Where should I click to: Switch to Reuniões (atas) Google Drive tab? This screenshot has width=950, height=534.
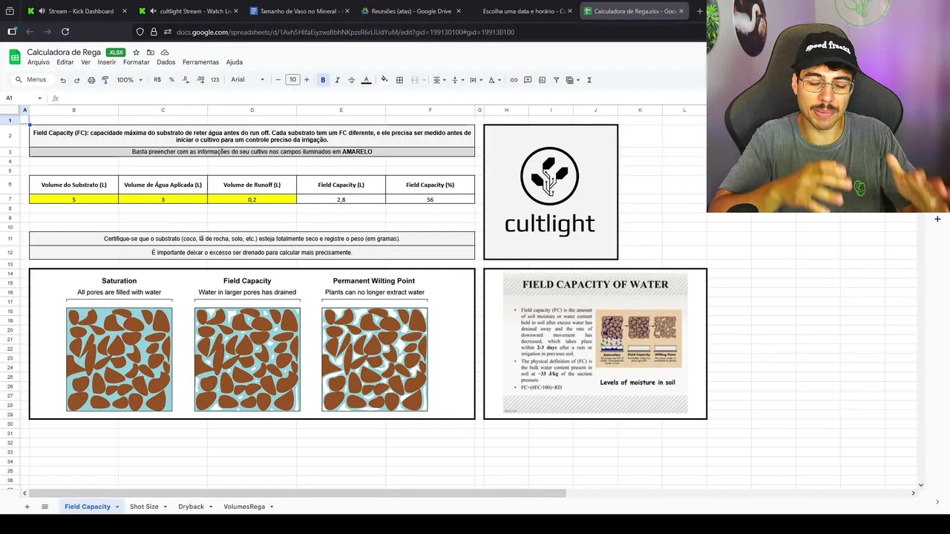[x=411, y=11]
